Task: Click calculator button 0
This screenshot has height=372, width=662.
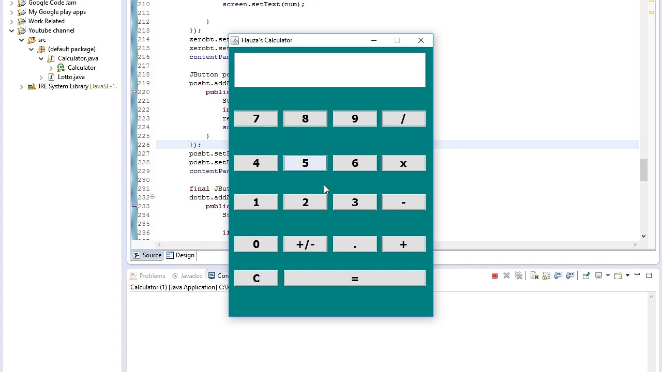Action: pos(256,244)
